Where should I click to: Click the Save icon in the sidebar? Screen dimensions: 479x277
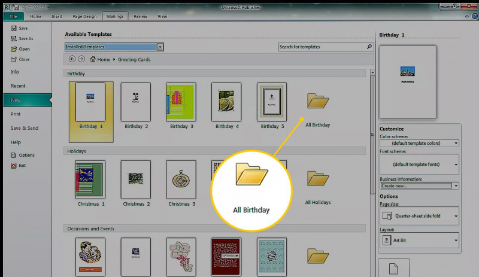pyautogui.click(x=13, y=28)
